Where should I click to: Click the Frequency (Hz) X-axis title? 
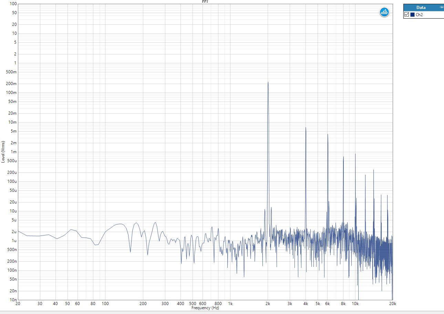coord(205,308)
